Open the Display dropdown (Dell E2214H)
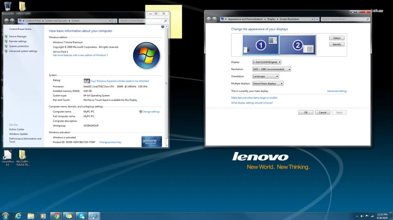This screenshot has width=393, height=220. pyautogui.click(x=267, y=62)
